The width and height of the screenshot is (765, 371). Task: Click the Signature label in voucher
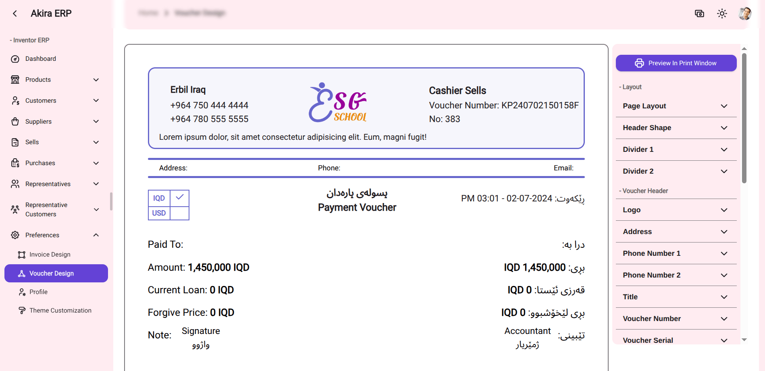tap(201, 331)
